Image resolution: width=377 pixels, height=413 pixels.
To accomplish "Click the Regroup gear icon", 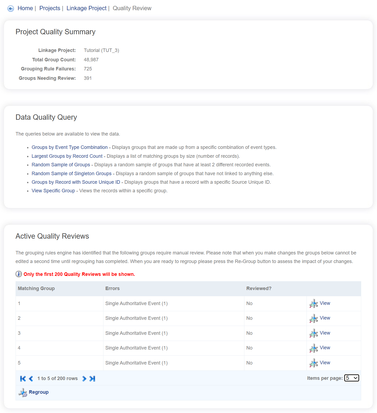I will point(23,393).
